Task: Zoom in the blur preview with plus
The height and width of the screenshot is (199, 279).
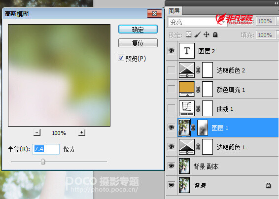Action: coord(82,133)
